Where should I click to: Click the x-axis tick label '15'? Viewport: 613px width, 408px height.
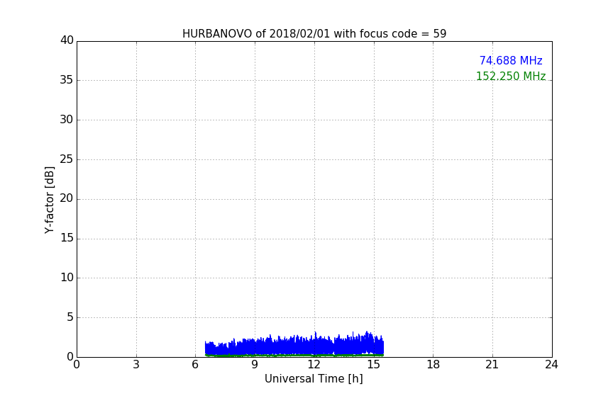tap(374, 365)
